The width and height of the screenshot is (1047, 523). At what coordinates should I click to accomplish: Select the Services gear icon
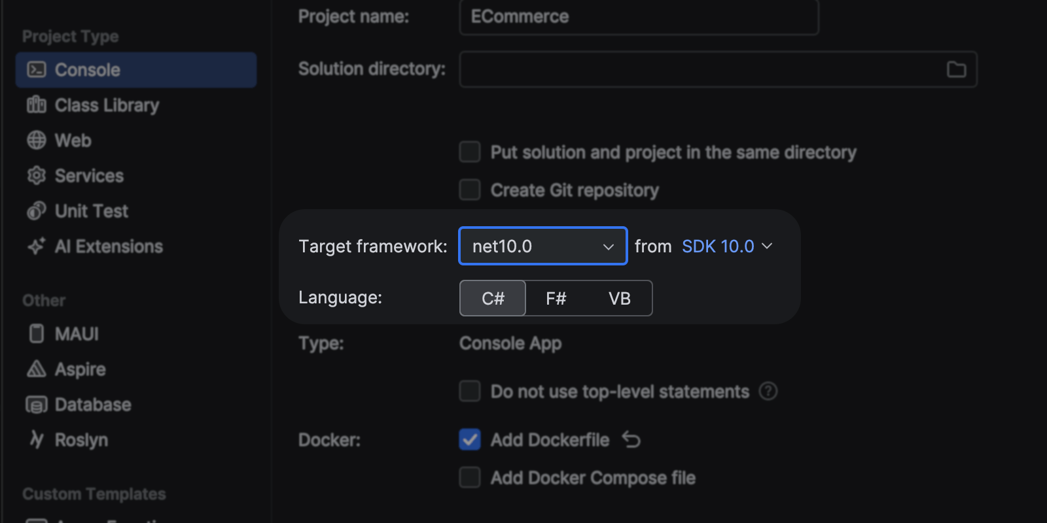pyautogui.click(x=37, y=175)
